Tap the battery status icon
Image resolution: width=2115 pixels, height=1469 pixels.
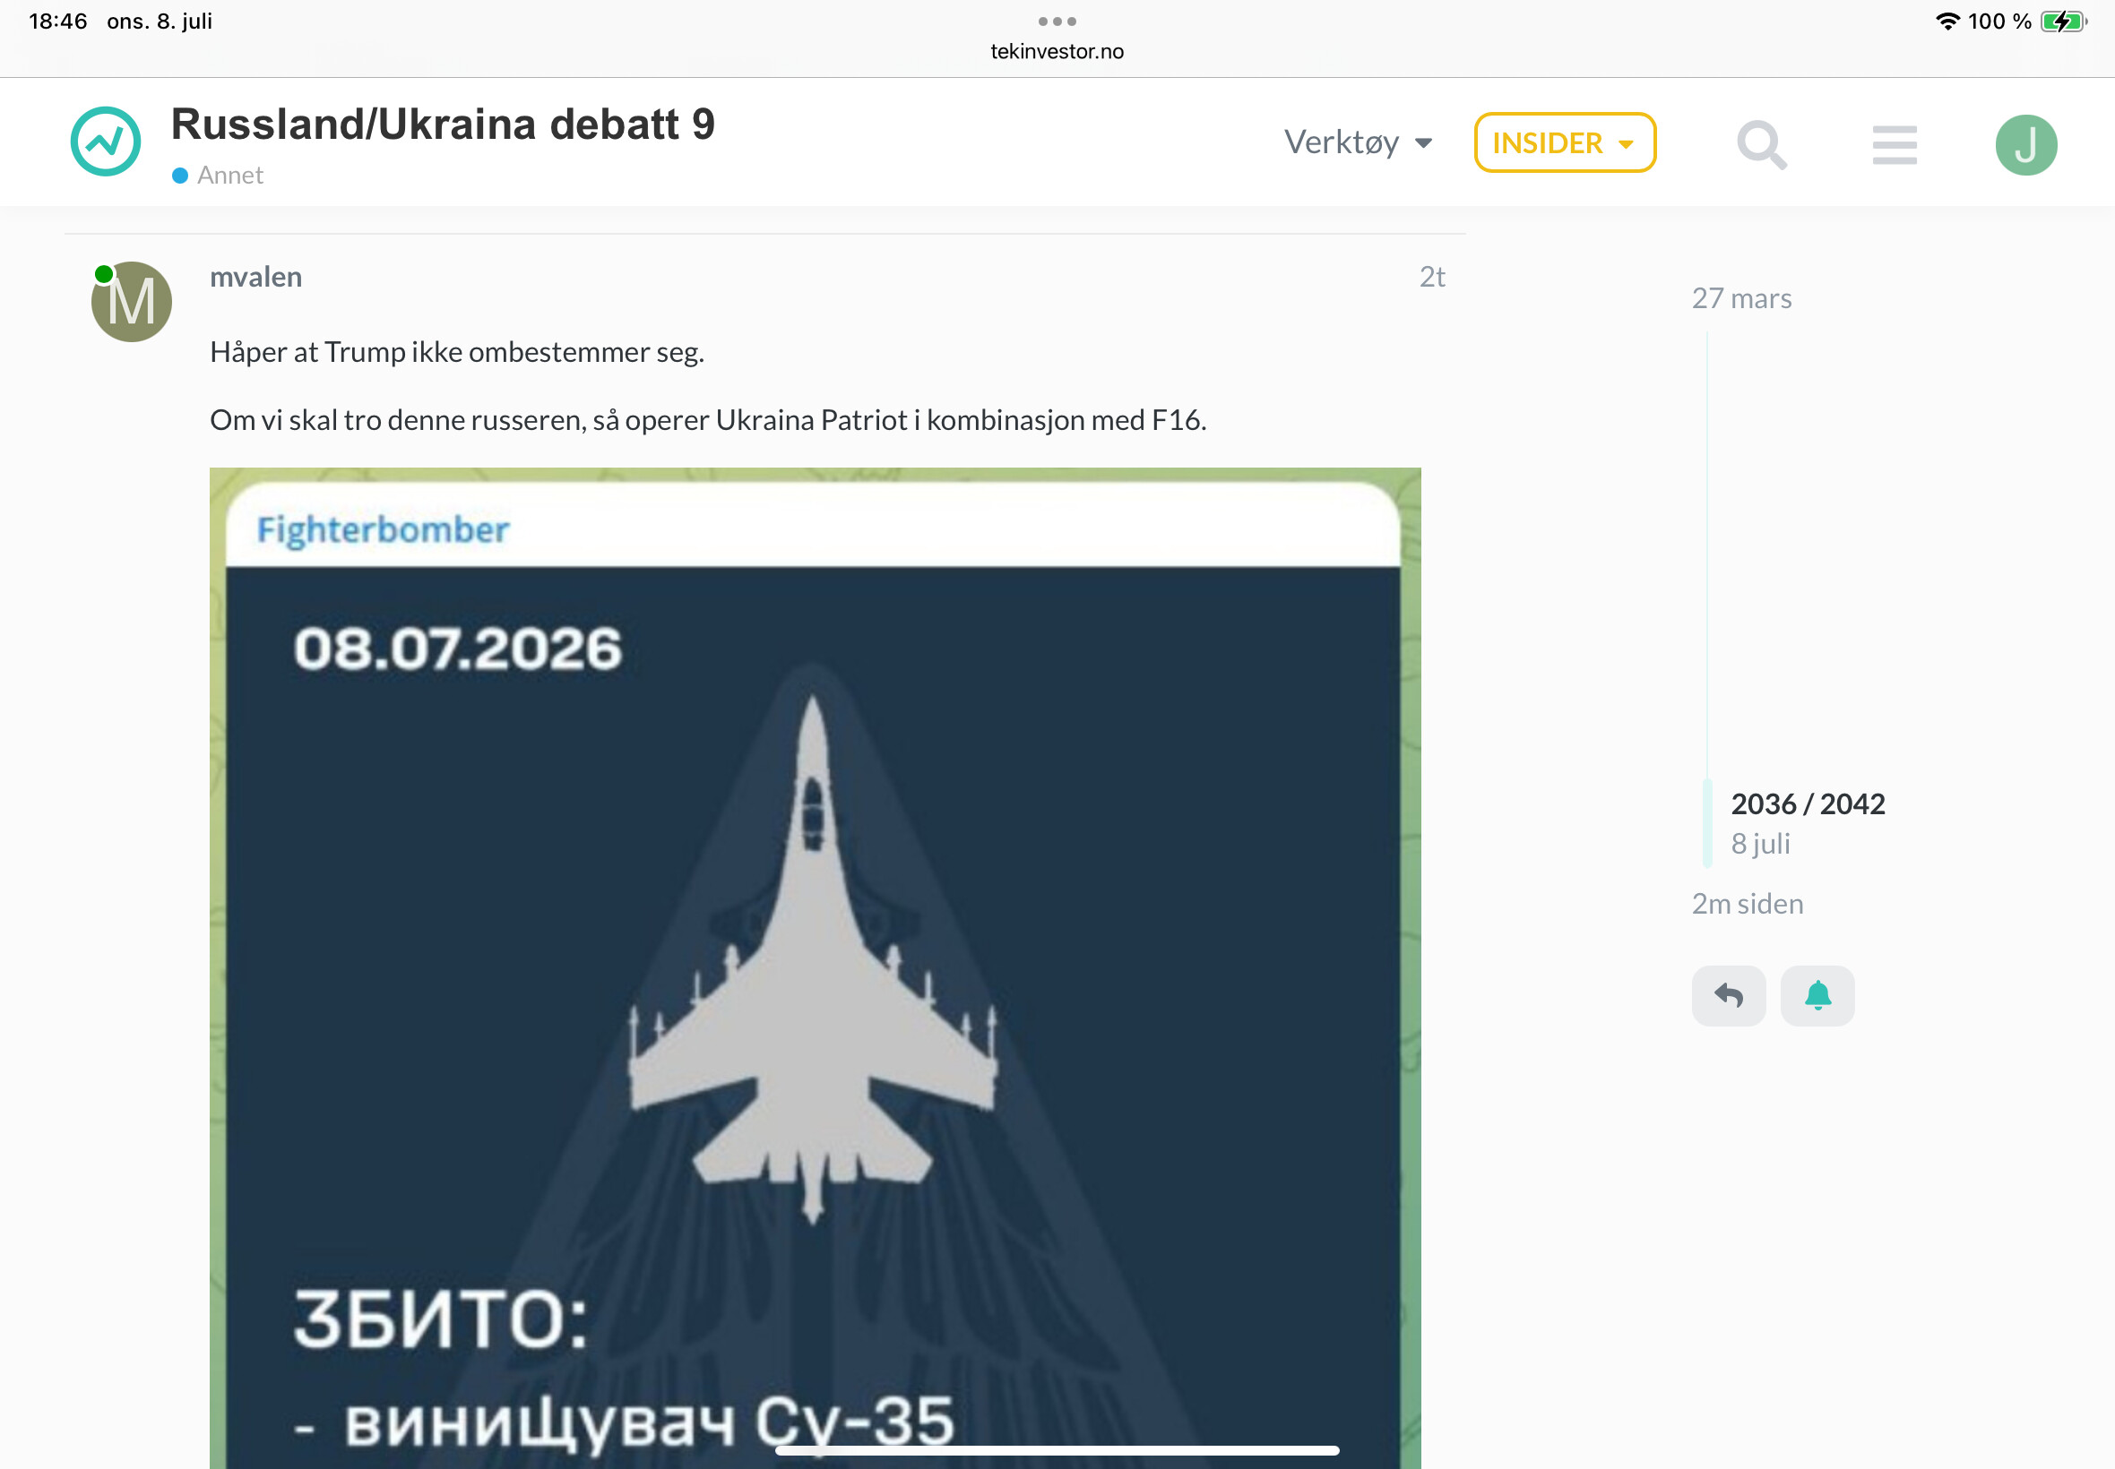tap(2062, 21)
